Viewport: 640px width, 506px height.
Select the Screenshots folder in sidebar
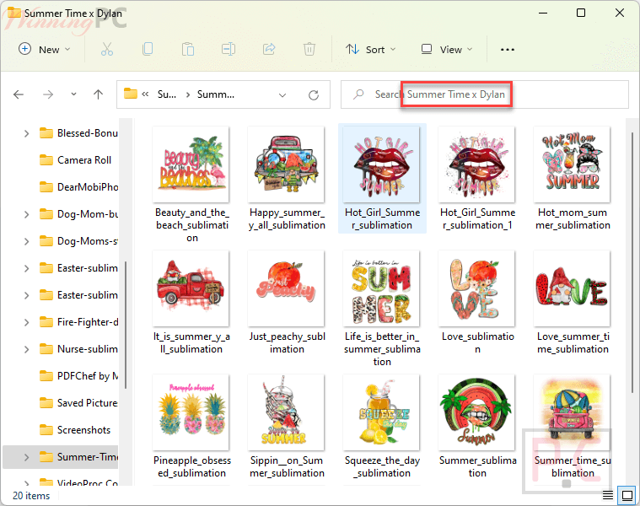83,430
